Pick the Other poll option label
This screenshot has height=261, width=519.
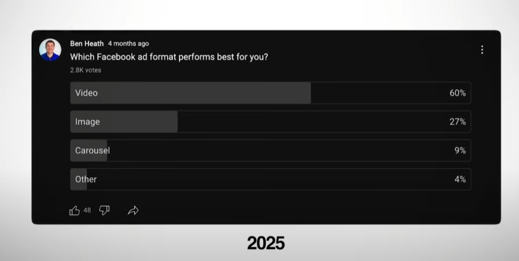click(86, 179)
